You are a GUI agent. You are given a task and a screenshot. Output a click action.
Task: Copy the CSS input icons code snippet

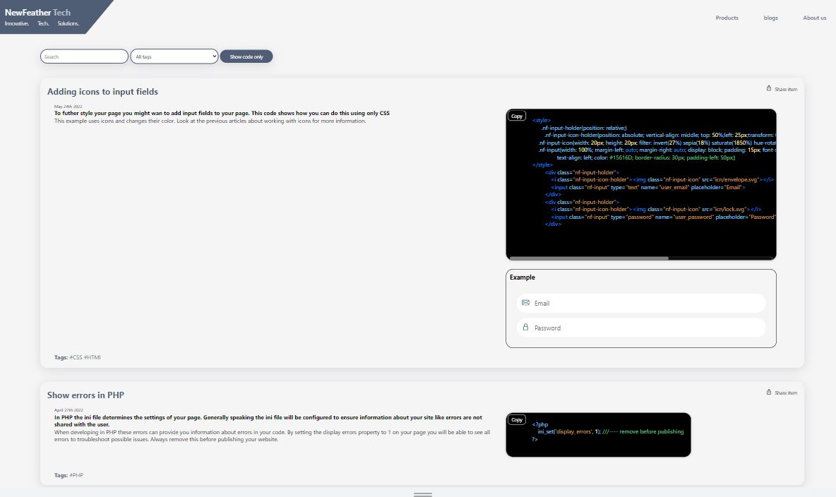point(517,116)
